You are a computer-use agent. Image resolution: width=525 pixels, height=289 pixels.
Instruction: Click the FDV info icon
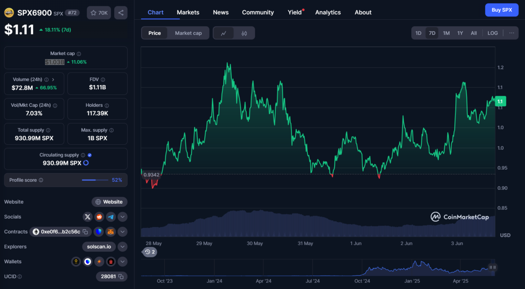point(103,80)
